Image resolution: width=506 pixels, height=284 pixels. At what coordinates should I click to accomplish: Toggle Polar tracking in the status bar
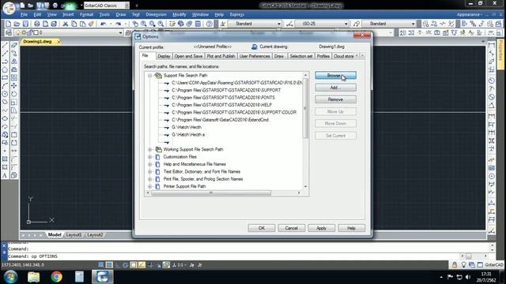tap(125, 265)
